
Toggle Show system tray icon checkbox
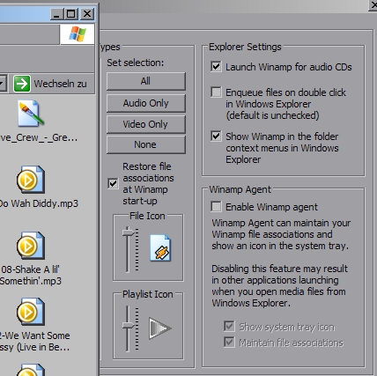pos(229,327)
